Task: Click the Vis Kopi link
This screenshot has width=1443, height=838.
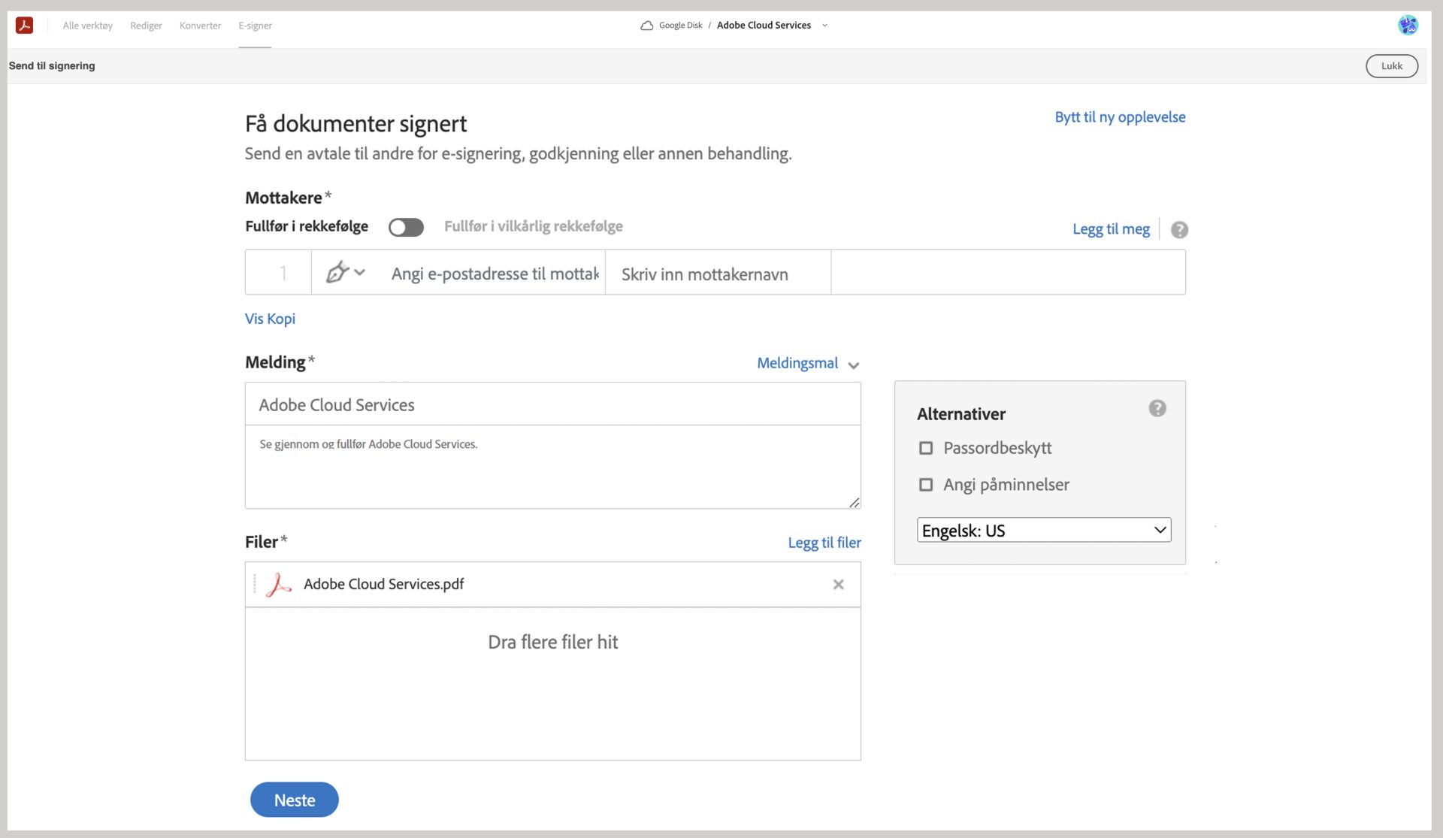Action: coord(270,319)
